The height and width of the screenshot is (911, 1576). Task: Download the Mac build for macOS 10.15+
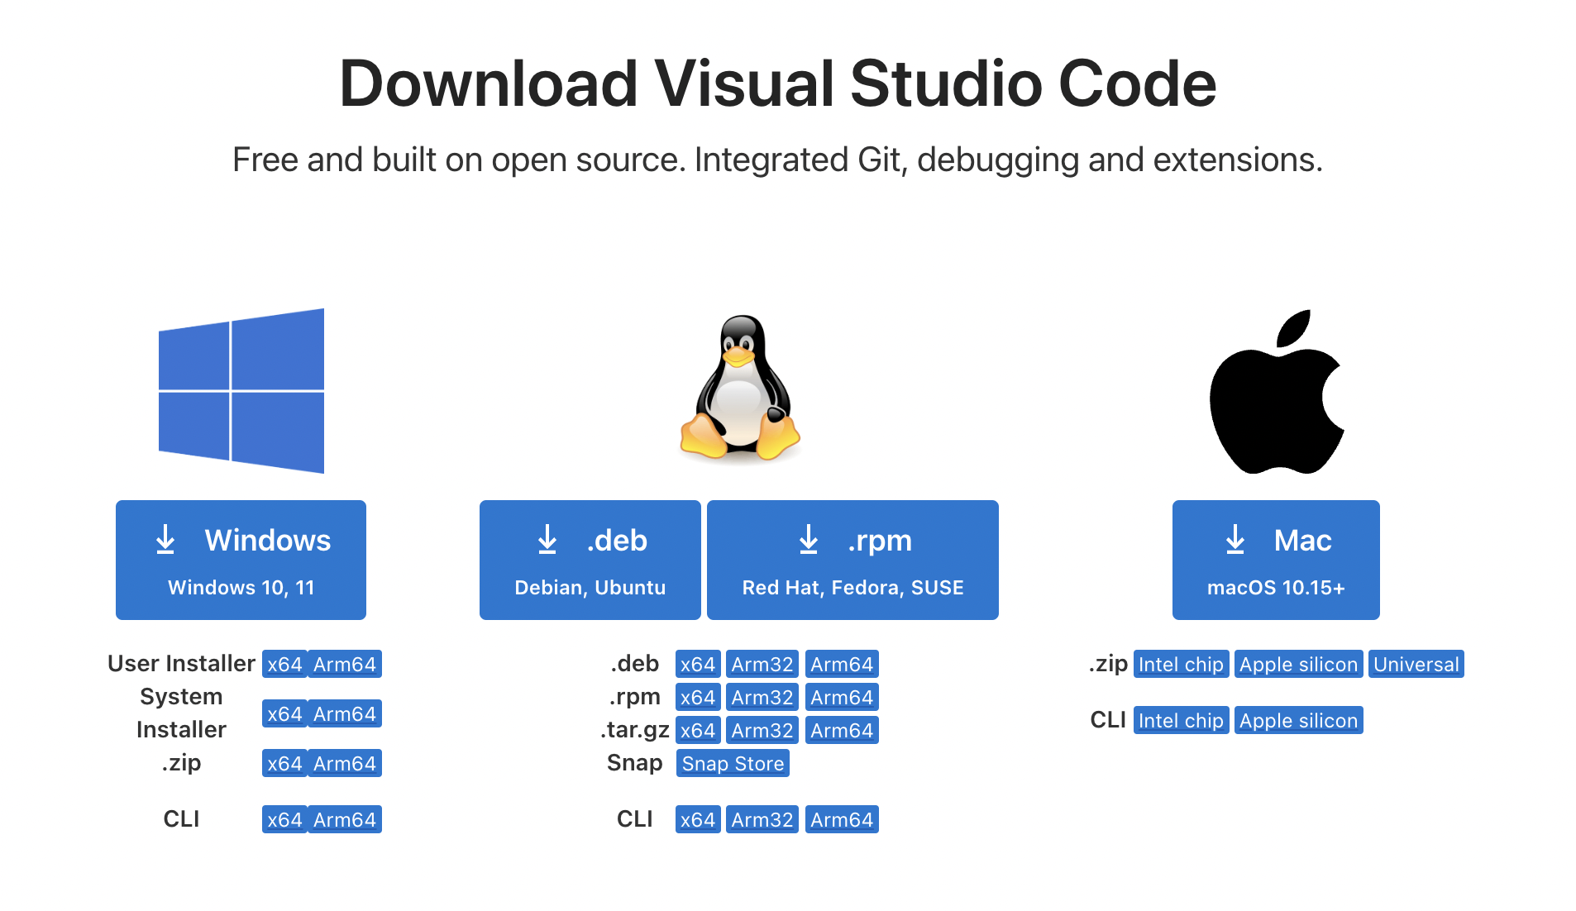1276,560
